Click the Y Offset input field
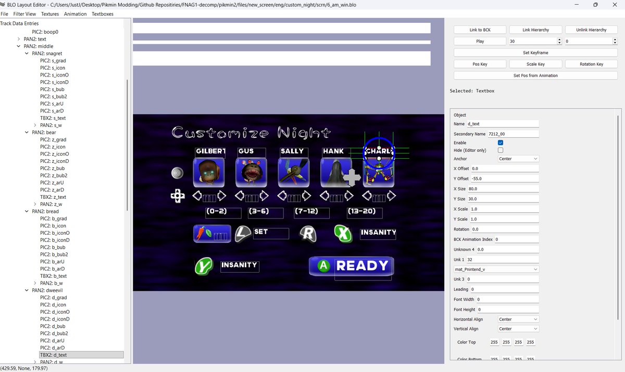625x372 pixels. pyautogui.click(x=505, y=178)
